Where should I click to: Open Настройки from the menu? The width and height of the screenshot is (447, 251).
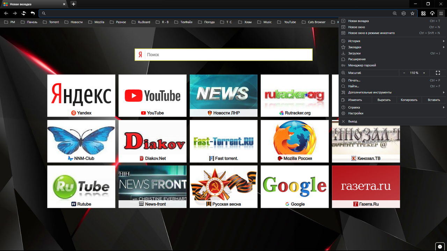point(393,113)
